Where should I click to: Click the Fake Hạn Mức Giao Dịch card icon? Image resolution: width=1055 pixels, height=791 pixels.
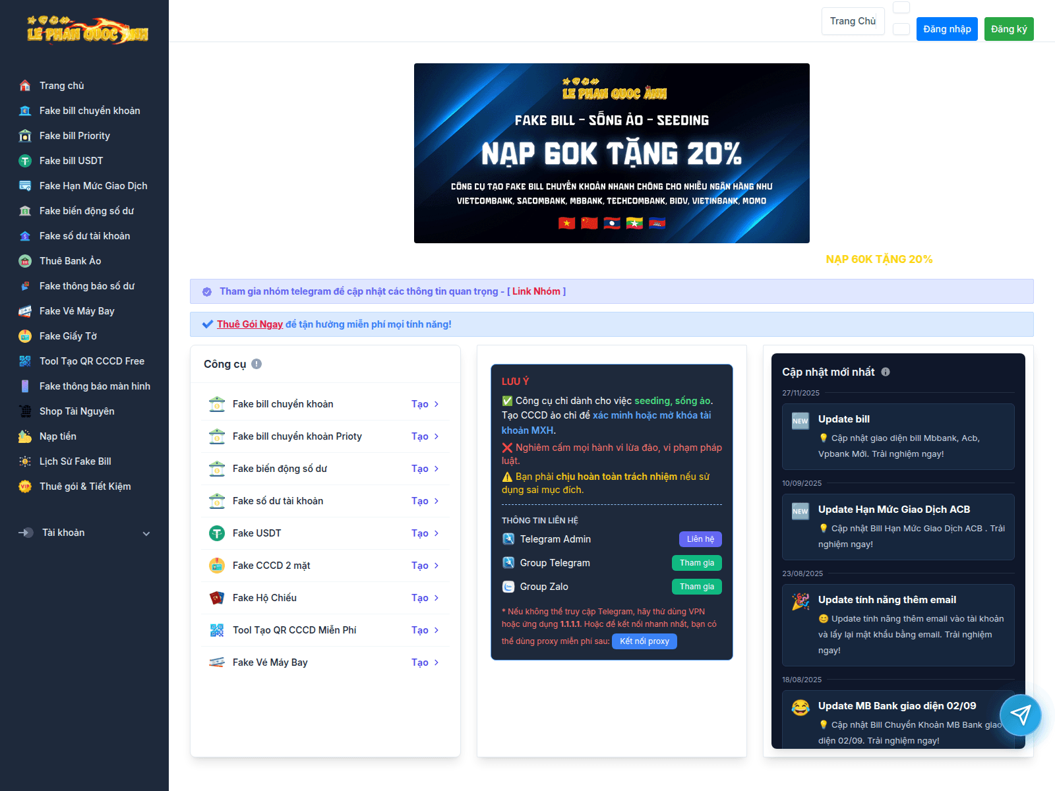(25, 186)
